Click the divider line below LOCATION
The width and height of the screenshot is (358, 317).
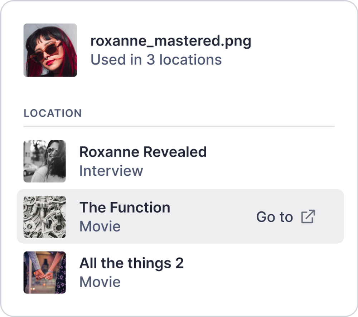pyautogui.click(x=179, y=126)
